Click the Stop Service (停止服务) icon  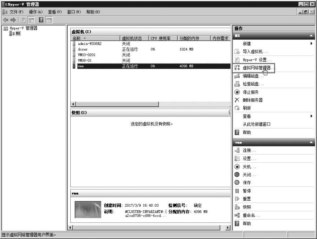point(237,92)
